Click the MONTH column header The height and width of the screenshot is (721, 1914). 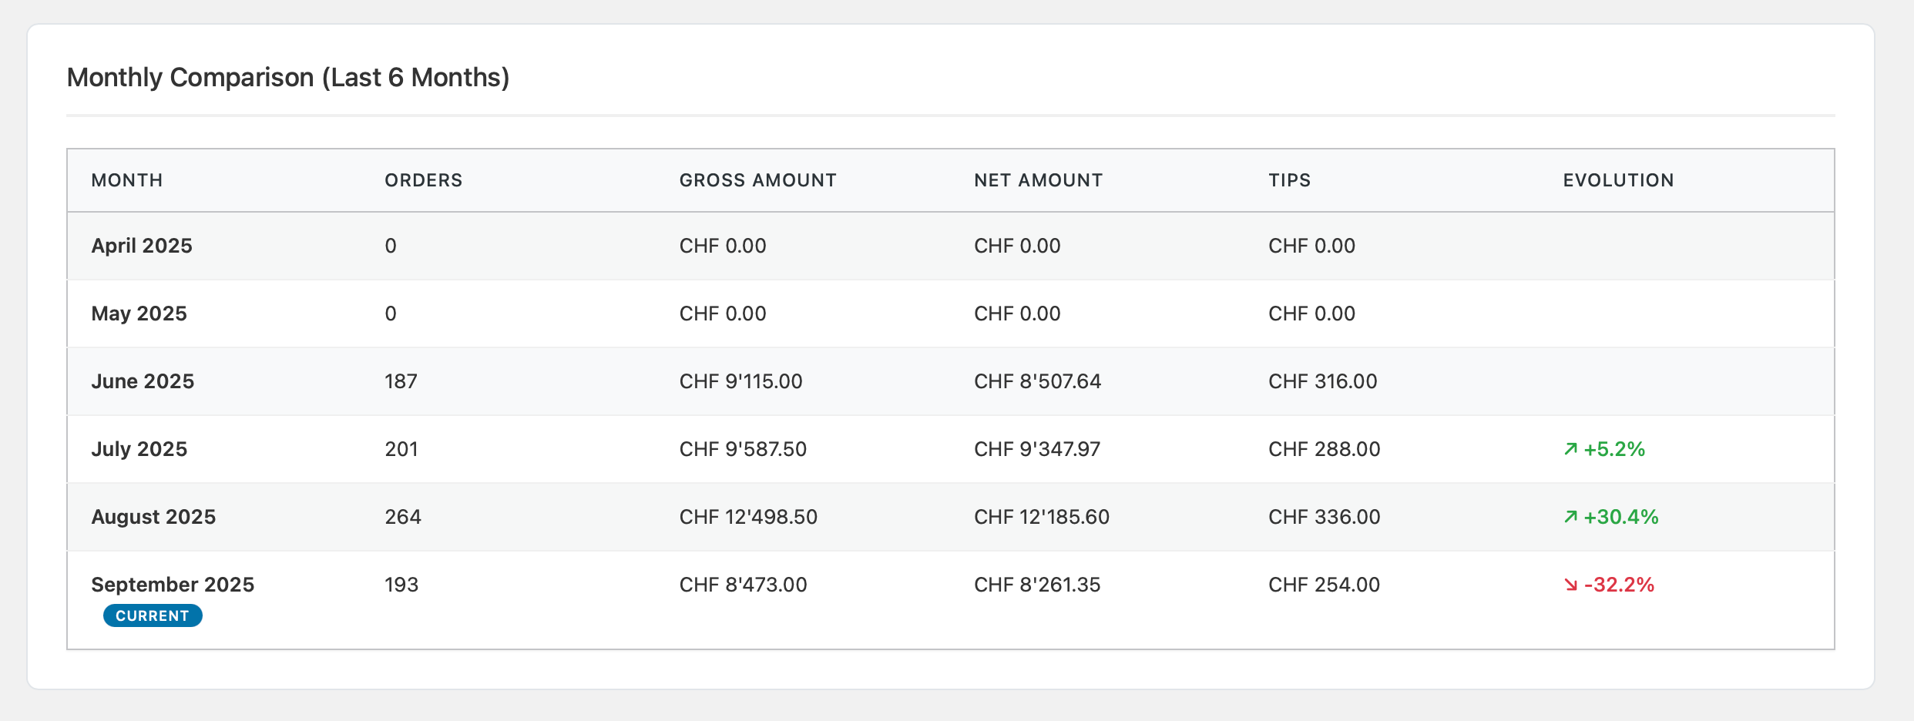(x=127, y=180)
